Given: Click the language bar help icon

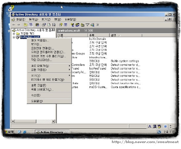Looking at the screenshot, I should [x=165, y=126].
